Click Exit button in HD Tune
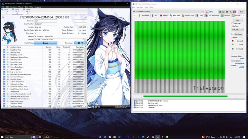The height and width of the screenshot is (139, 248). point(241,12)
